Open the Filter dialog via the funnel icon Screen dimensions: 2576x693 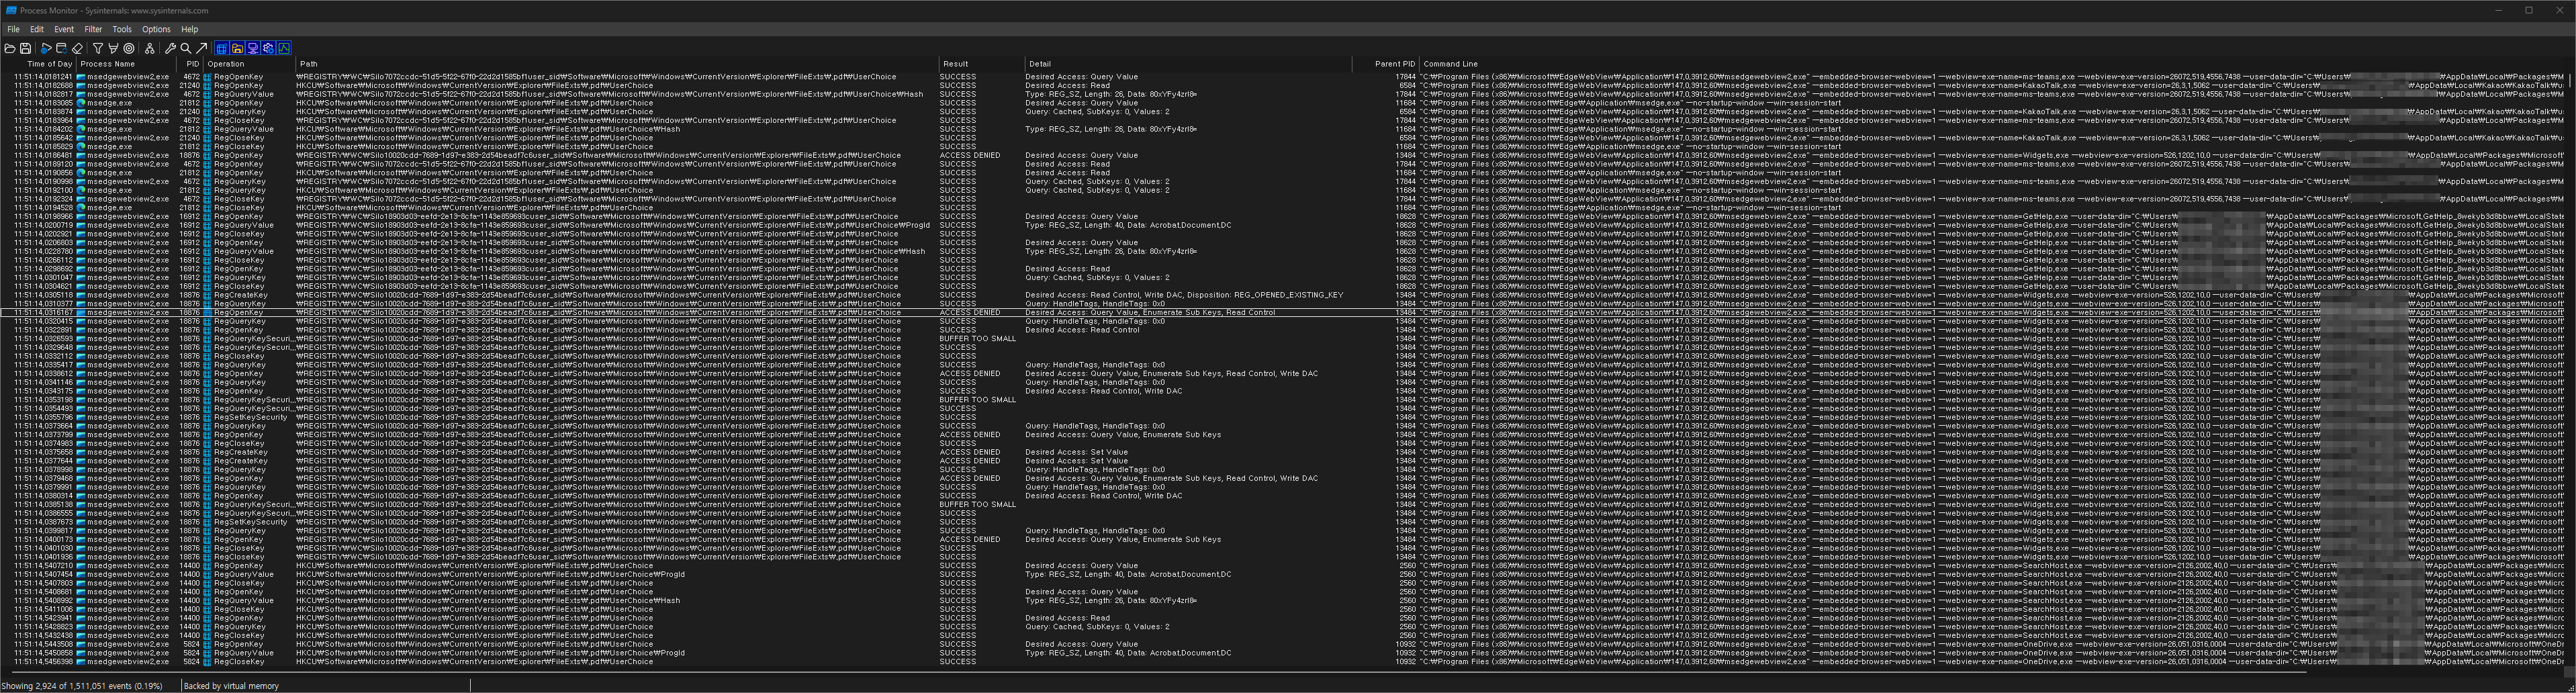tap(98, 48)
